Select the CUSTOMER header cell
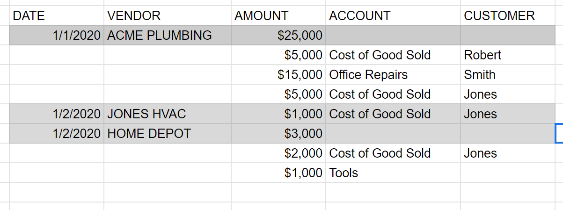The image size is (563, 210). point(507,16)
